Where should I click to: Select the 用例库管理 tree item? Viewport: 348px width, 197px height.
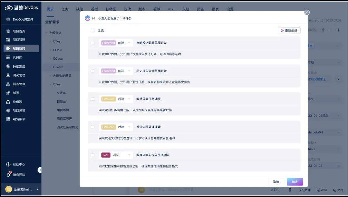[x=64, y=119]
